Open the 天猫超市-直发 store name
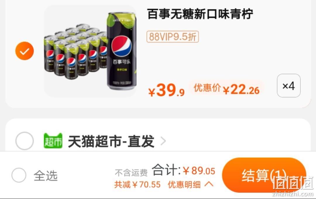The height and width of the screenshot is (199, 316). [x=111, y=141]
